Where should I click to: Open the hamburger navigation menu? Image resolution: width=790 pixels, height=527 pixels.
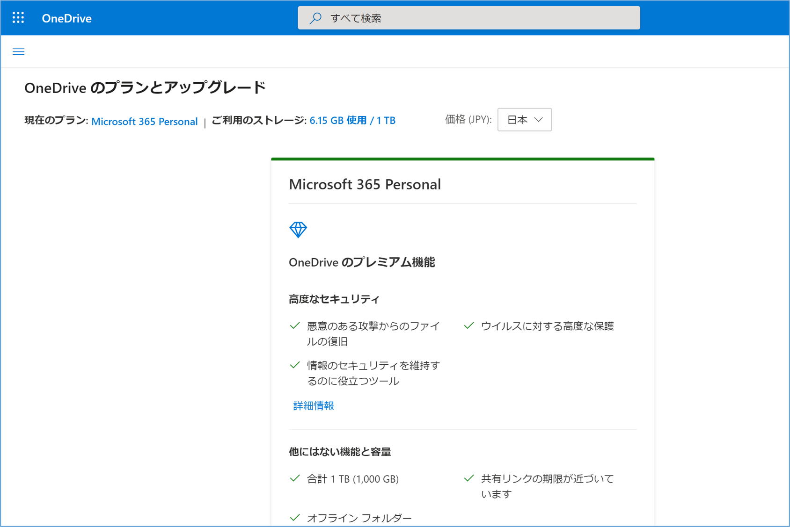(18, 51)
